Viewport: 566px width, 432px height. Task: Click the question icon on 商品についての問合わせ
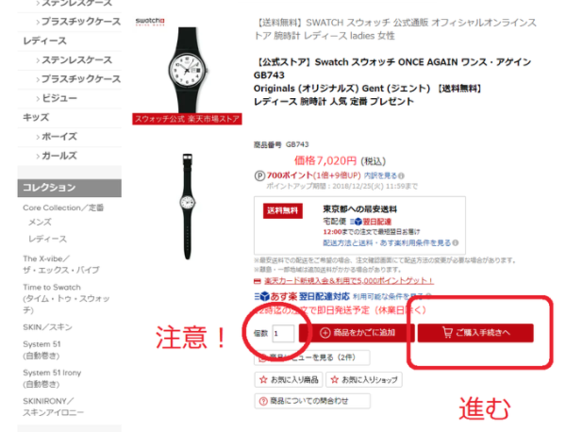pyautogui.click(x=264, y=401)
